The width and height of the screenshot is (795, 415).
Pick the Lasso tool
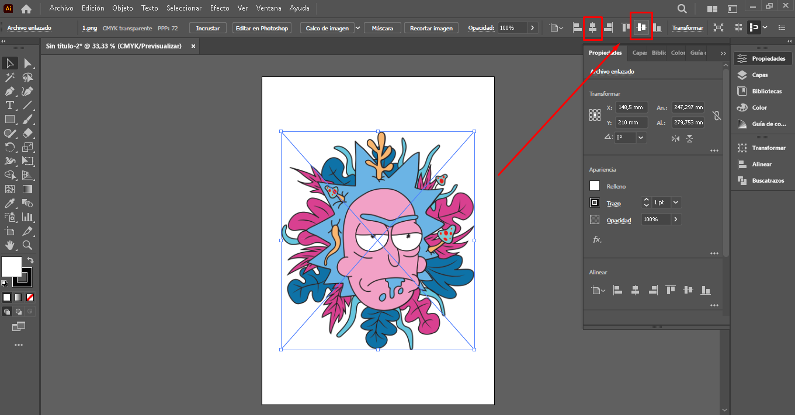(x=27, y=77)
